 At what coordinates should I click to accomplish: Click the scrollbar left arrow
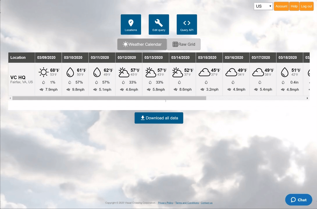(10, 98)
